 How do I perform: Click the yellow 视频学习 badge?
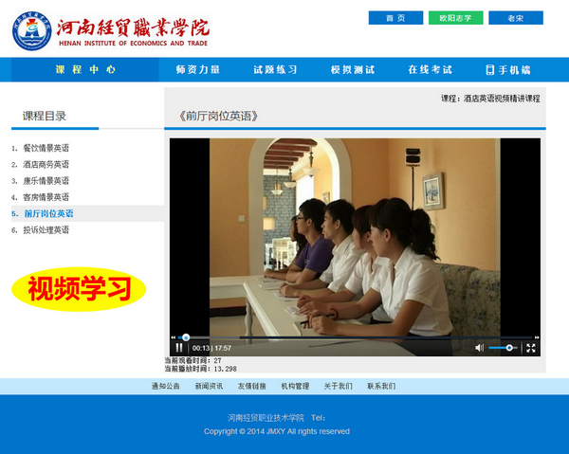click(x=79, y=289)
